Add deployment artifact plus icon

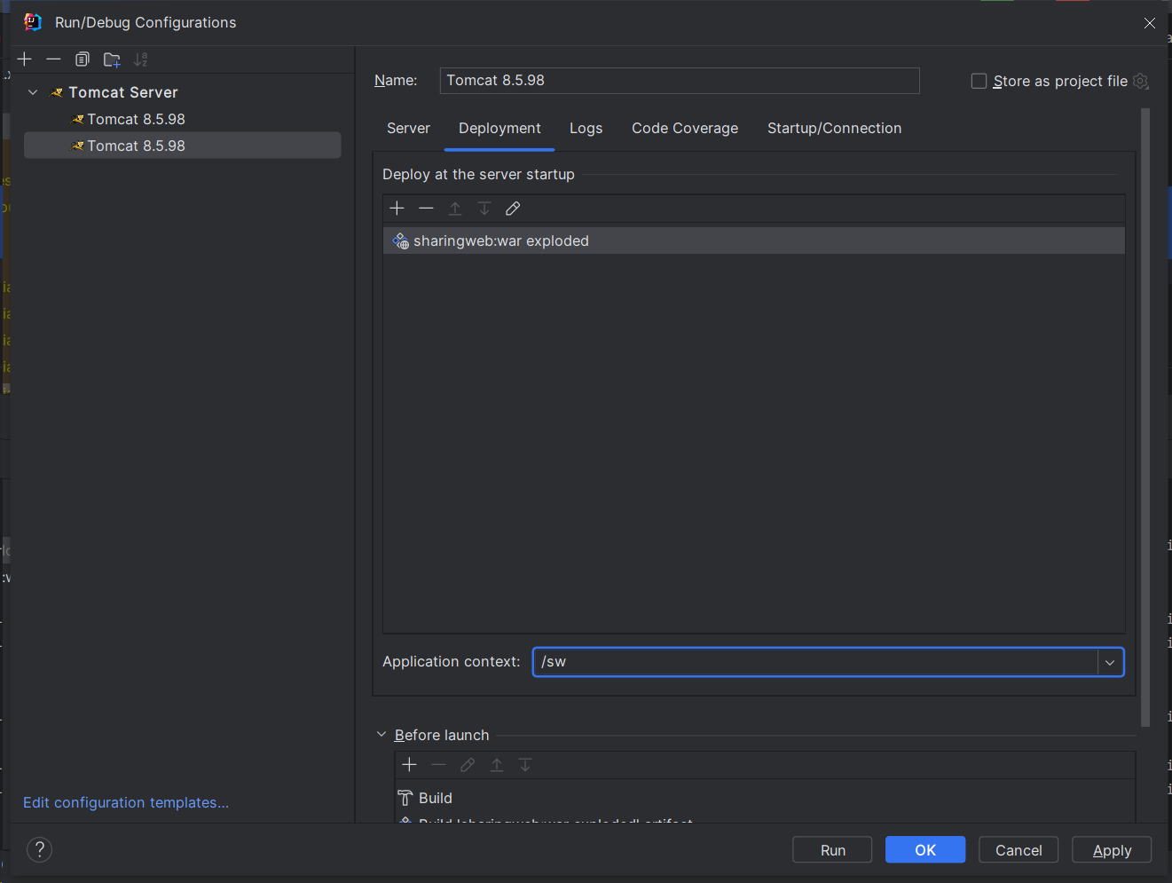pos(397,209)
